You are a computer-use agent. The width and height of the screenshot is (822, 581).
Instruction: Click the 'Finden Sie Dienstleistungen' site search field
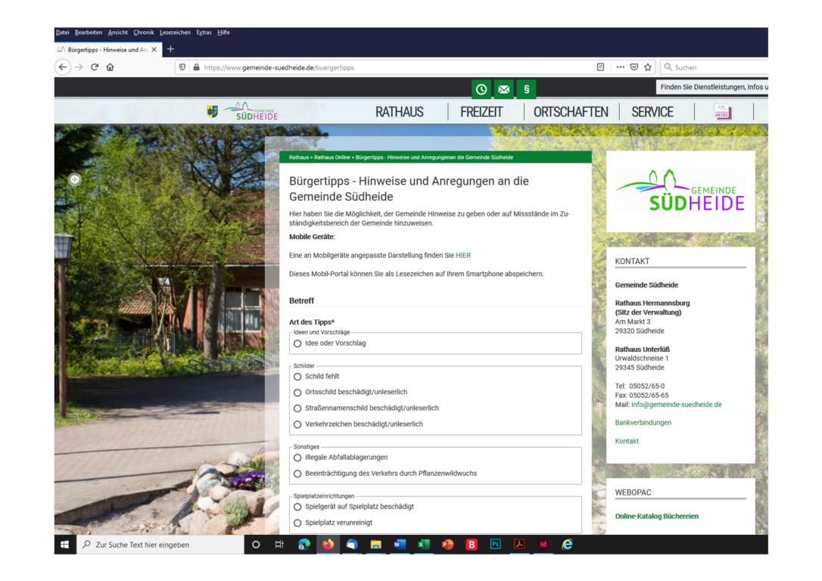[712, 87]
